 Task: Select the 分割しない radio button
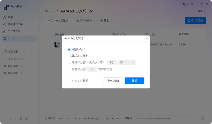[69, 49]
